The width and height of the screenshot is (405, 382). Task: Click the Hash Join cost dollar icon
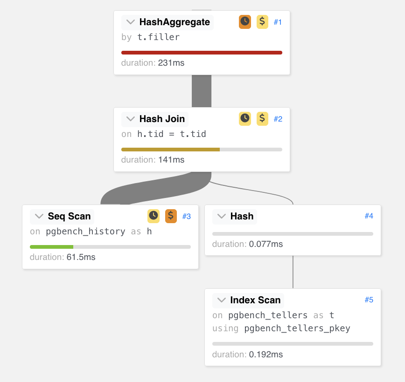click(x=262, y=119)
